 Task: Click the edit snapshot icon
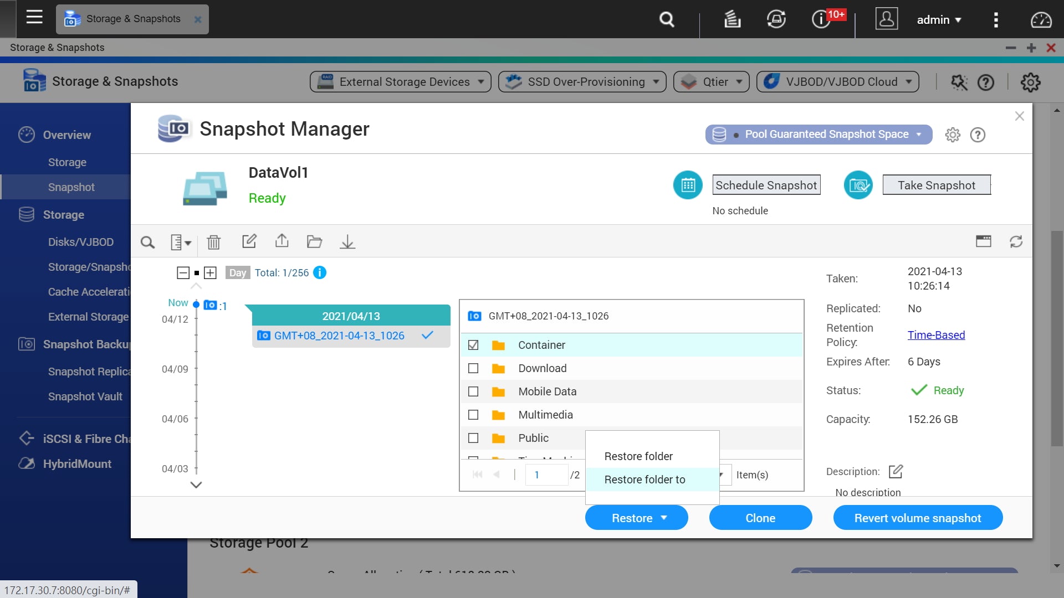249,241
